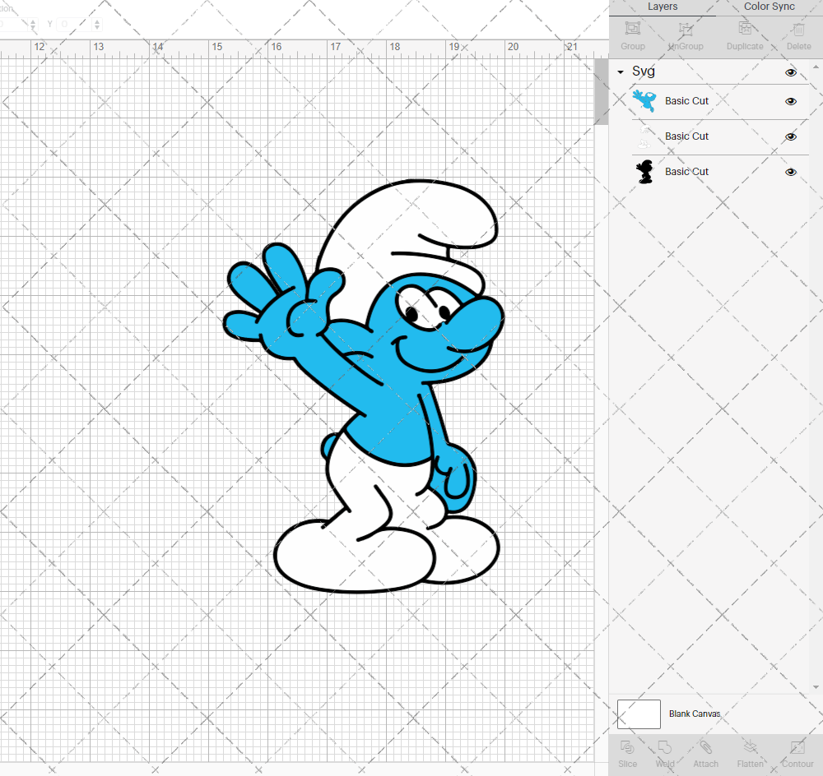
Task: Hide the top Basic Cut layer
Action: pos(791,101)
